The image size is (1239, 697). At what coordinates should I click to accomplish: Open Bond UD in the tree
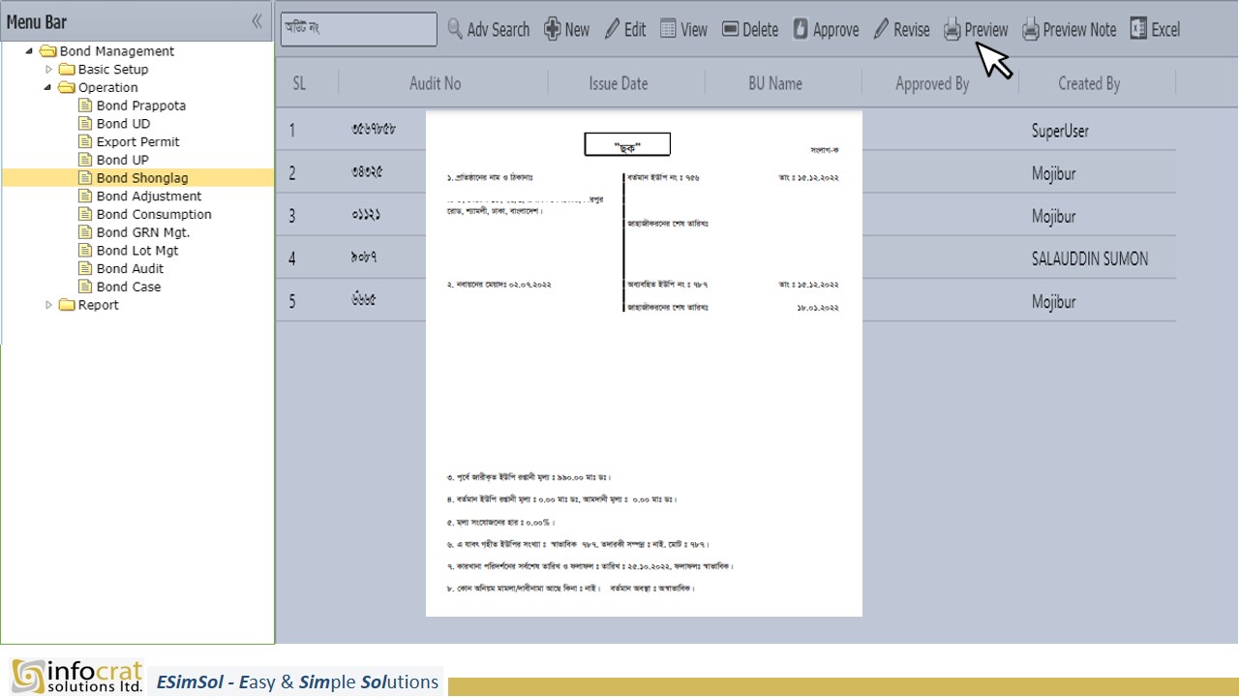tap(123, 124)
